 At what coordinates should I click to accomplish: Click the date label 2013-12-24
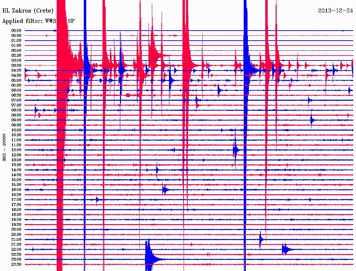tap(335, 10)
